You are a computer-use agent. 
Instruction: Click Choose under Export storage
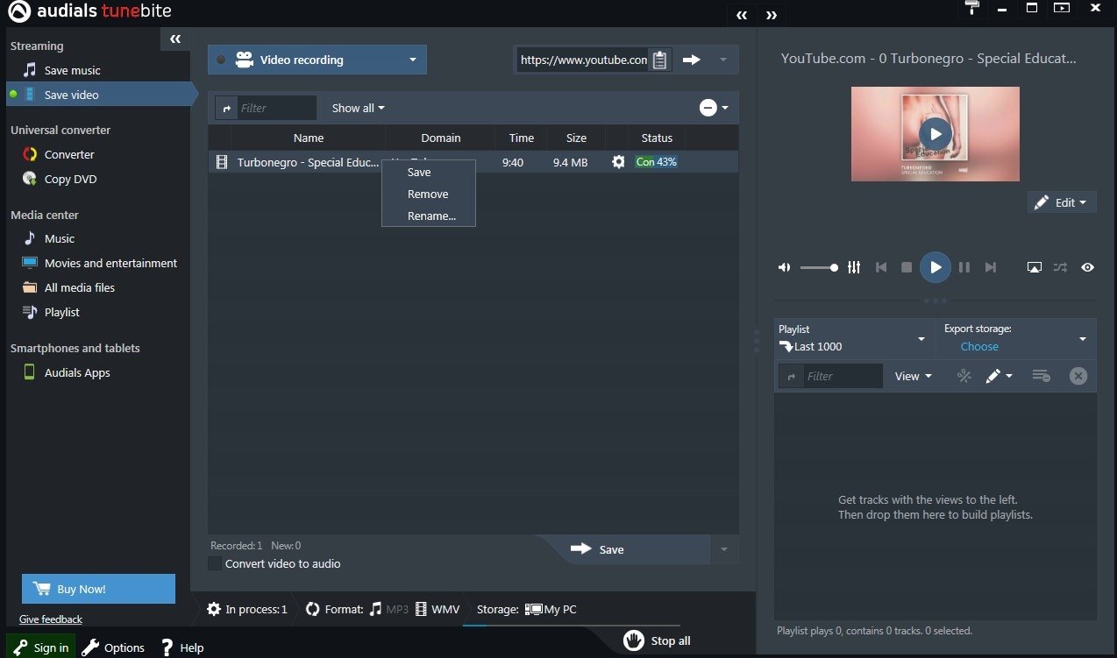click(x=979, y=346)
